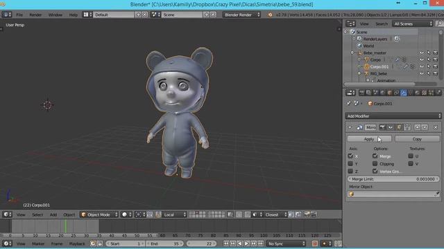Open the viewport shading mode dropdown

pyautogui.click(x=126, y=214)
